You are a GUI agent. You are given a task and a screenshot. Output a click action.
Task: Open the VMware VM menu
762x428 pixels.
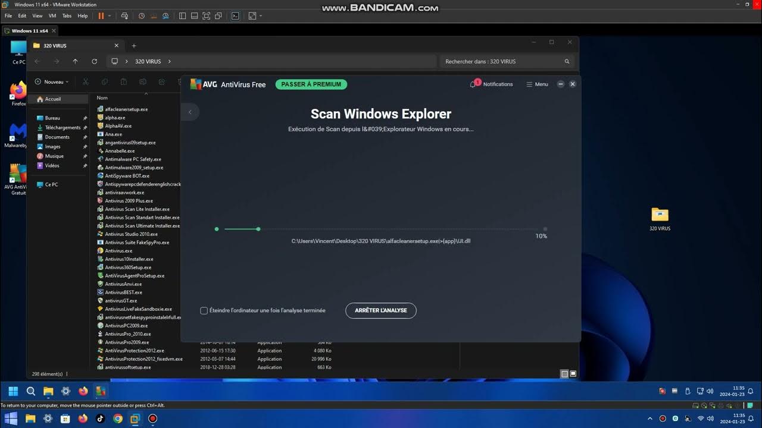tap(52, 16)
